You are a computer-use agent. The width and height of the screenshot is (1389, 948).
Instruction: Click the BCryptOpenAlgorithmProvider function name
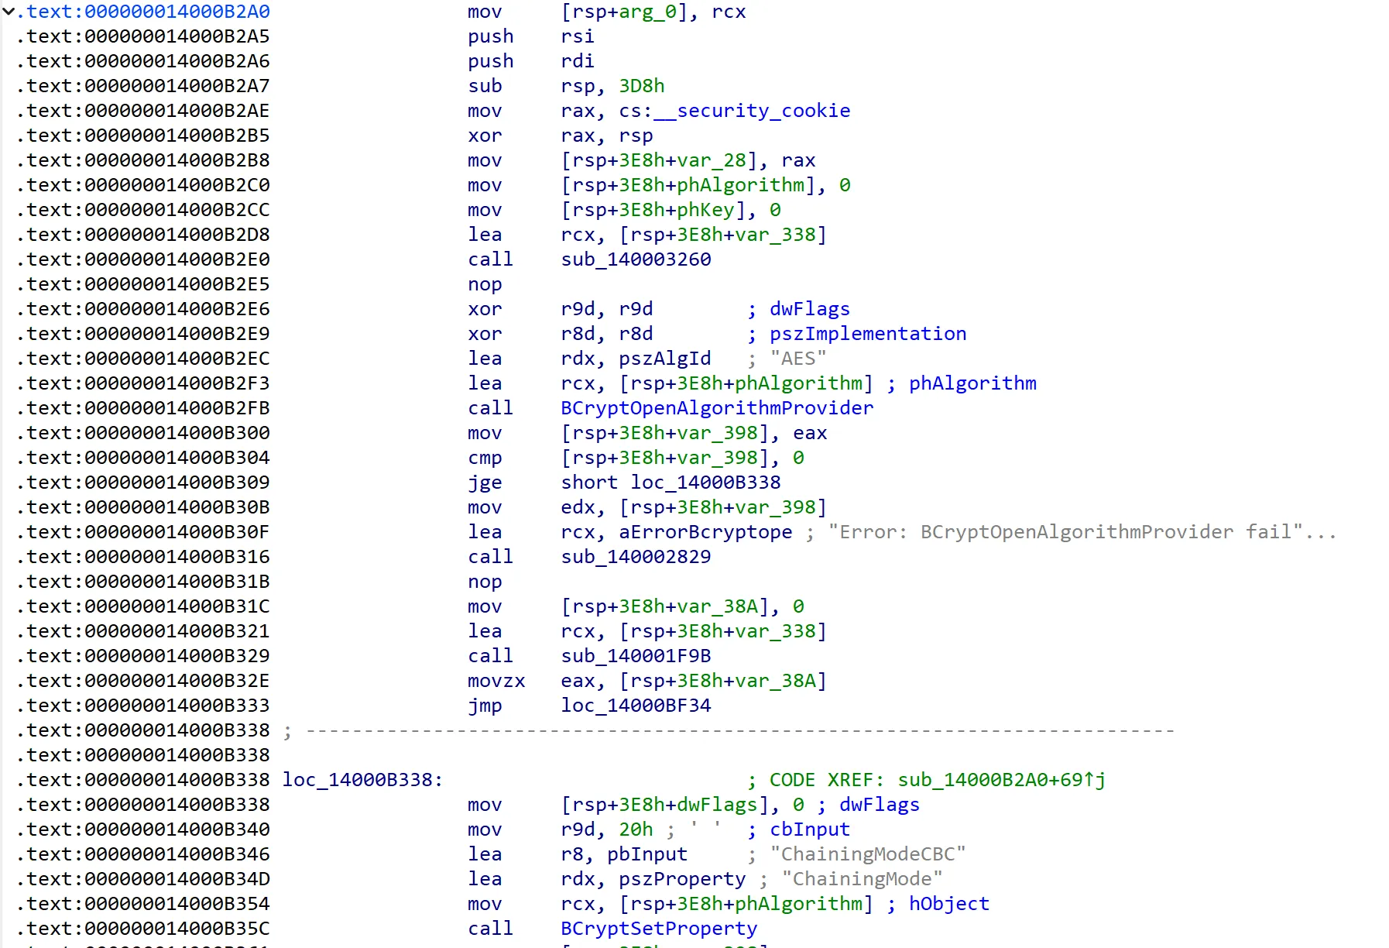716,408
